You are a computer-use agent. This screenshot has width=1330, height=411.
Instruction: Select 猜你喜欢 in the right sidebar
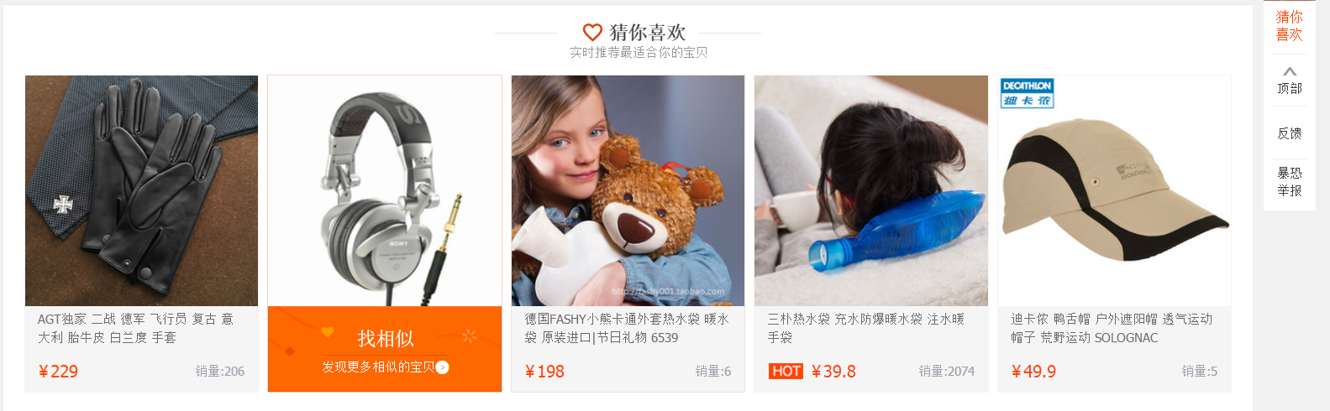click(x=1290, y=26)
